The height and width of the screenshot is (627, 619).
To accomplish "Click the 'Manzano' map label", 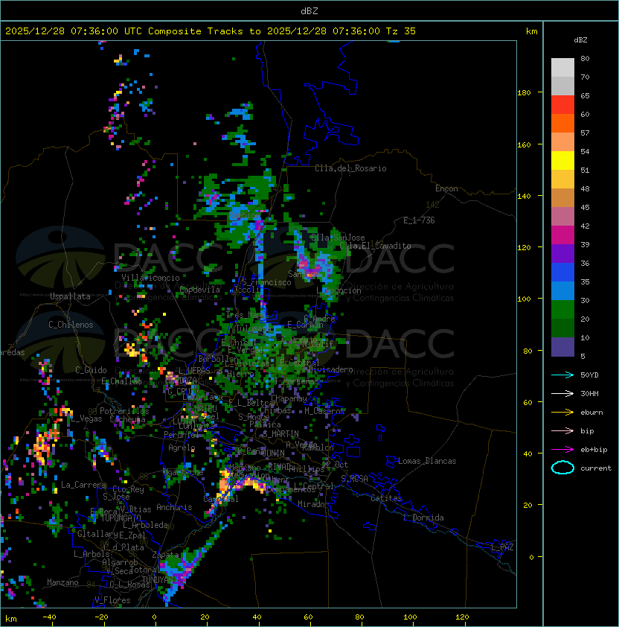I will tap(62, 582).
